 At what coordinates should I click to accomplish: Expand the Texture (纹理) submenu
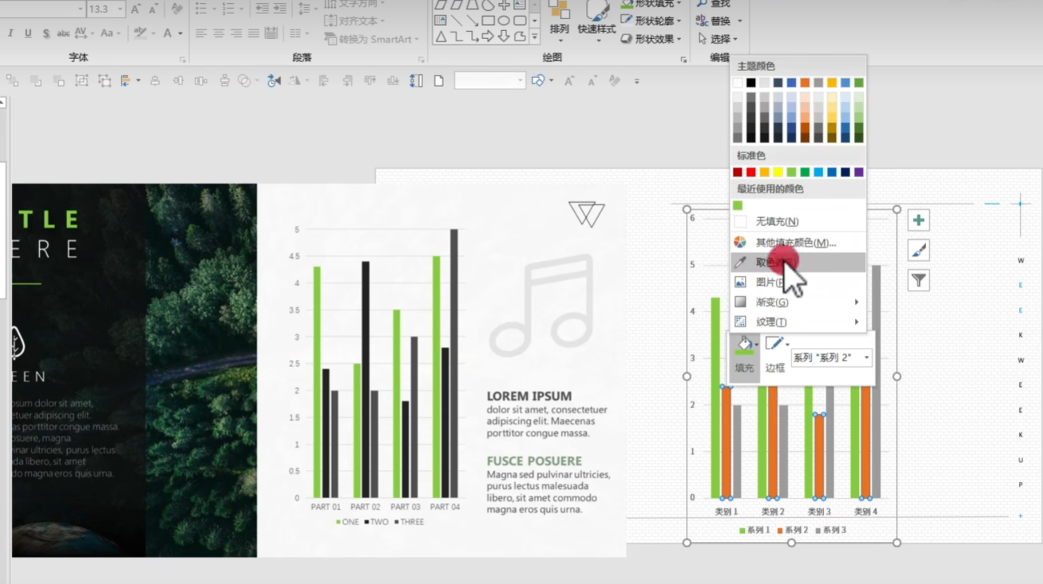point(798,321)
